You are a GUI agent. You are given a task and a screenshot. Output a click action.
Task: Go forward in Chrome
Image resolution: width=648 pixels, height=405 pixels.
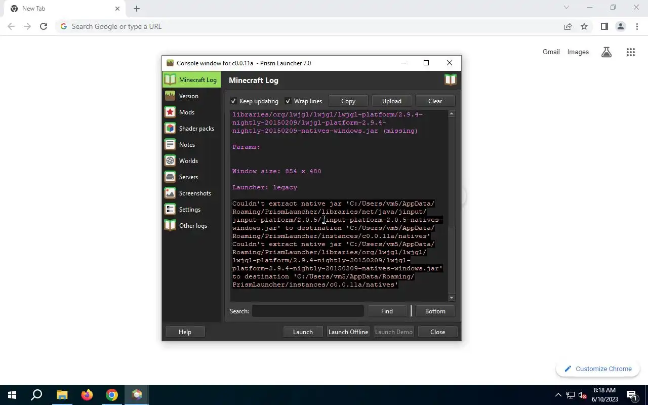pyautogui.click(x=27, y=26)
